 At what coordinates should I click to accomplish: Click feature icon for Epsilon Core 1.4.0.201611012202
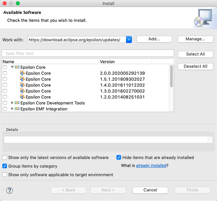22,85
